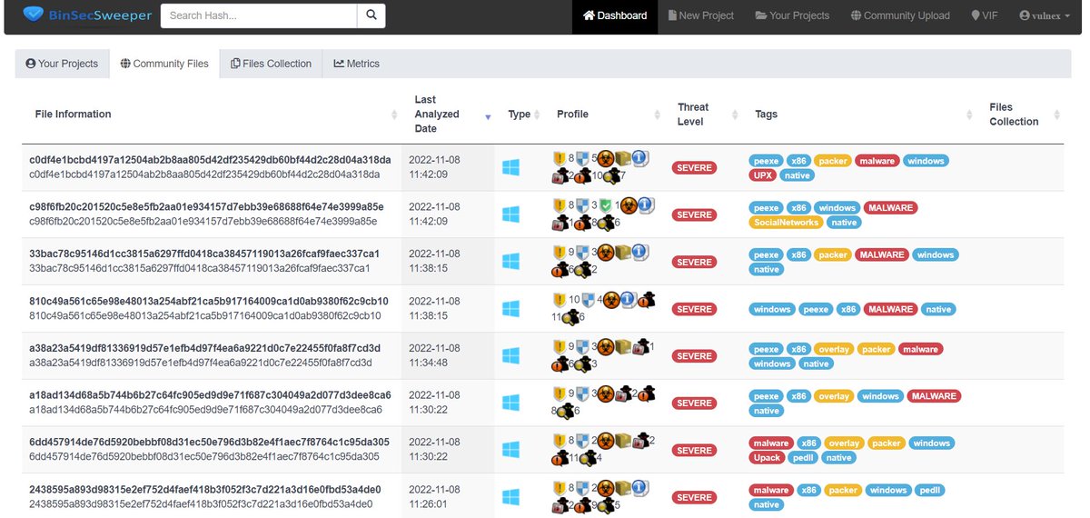Open file 2438595a893d9831 hash link
1090x518 pixels.
click(204, 490)
